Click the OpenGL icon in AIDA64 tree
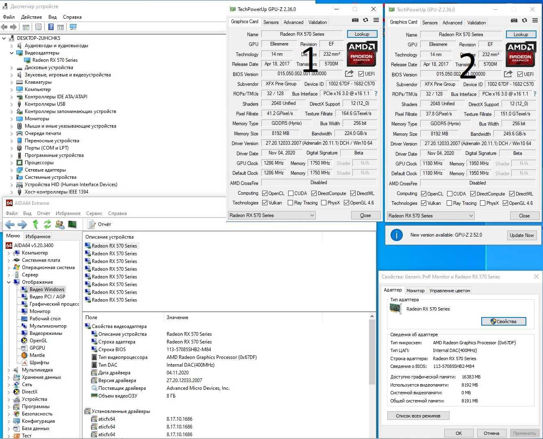The image size is (543, 439). (24, 341)
